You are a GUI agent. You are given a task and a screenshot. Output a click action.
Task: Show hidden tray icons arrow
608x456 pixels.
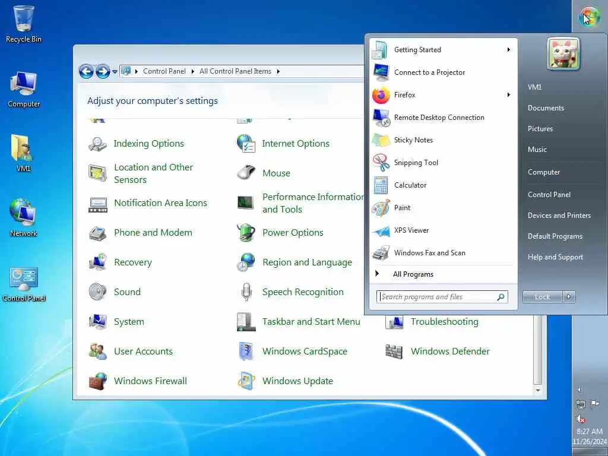(x=579, y=389)
